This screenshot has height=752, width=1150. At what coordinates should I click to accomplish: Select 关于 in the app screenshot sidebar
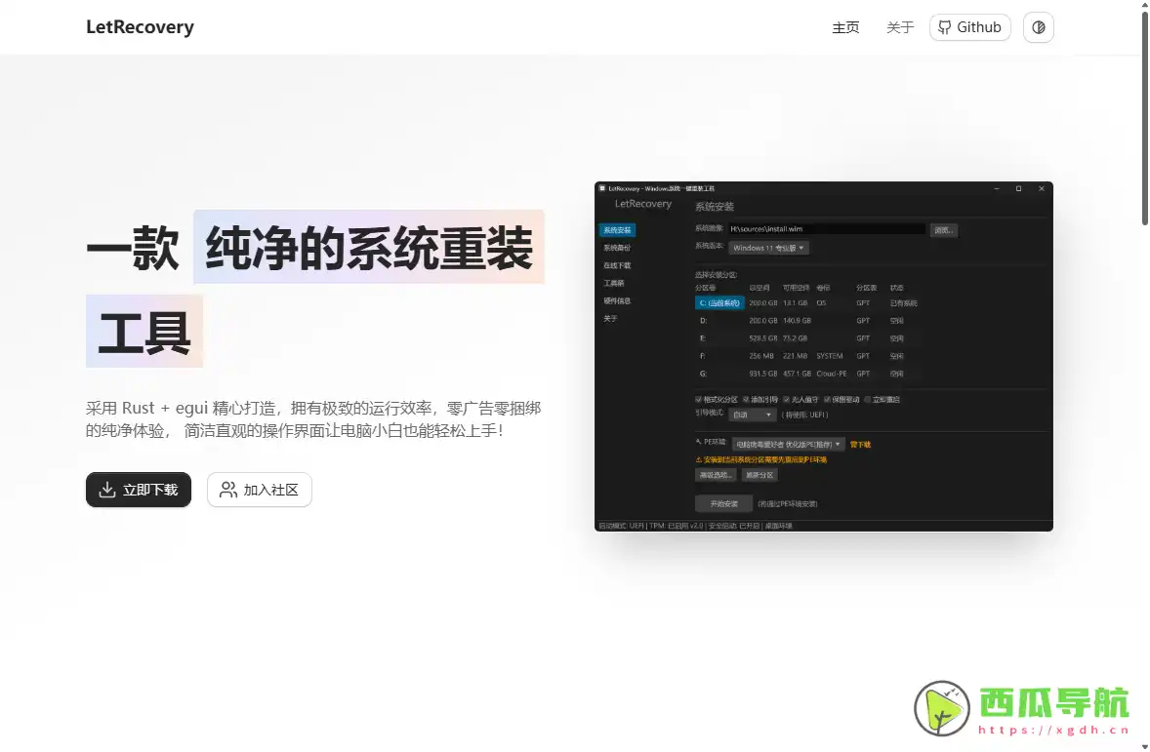tap(610, 319)
